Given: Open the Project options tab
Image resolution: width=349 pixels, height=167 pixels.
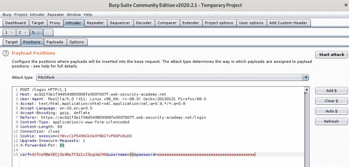Looking at the screenshot, I should tap(219, 23).
